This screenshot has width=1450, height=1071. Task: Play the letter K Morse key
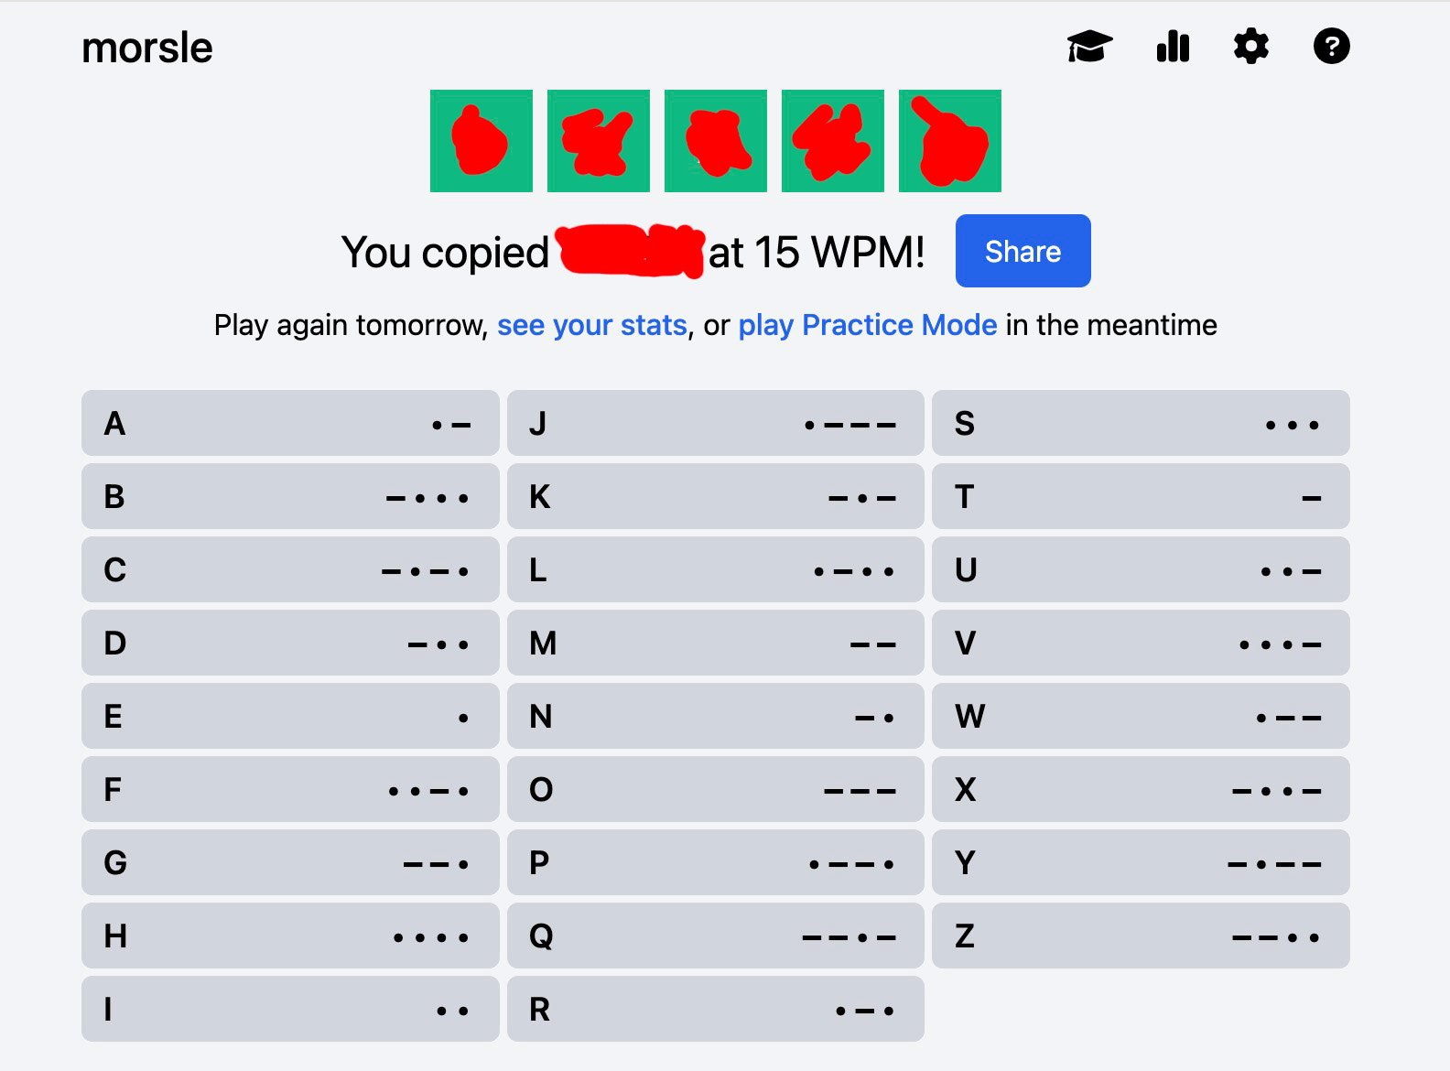pos(715,496)
